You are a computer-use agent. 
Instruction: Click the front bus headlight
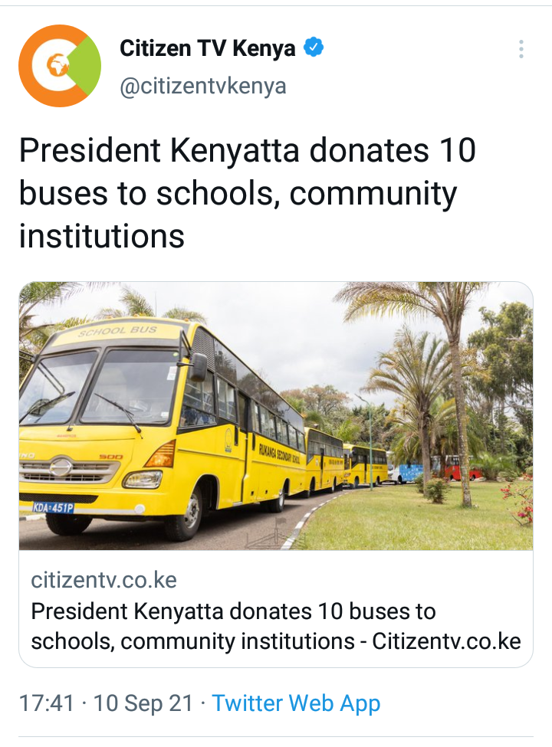(143, 479)
